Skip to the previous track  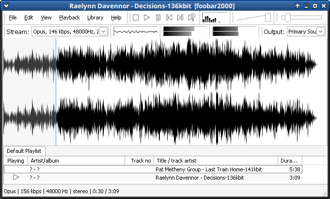tap(169, 17)
